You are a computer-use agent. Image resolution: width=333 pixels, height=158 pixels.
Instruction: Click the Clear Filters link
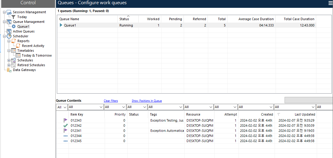(x=111, y=101)
